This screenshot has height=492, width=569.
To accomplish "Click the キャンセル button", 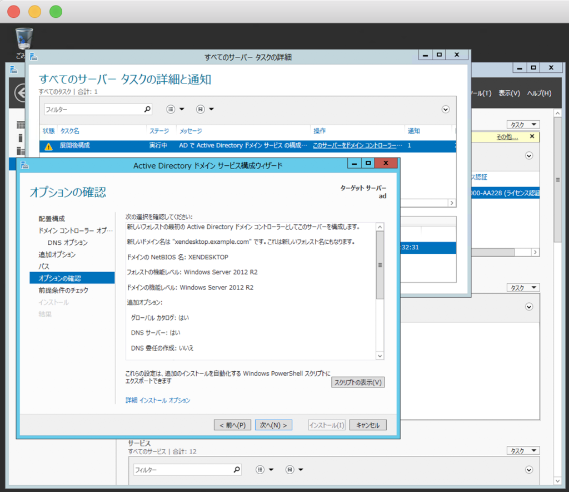I will 368,425.
